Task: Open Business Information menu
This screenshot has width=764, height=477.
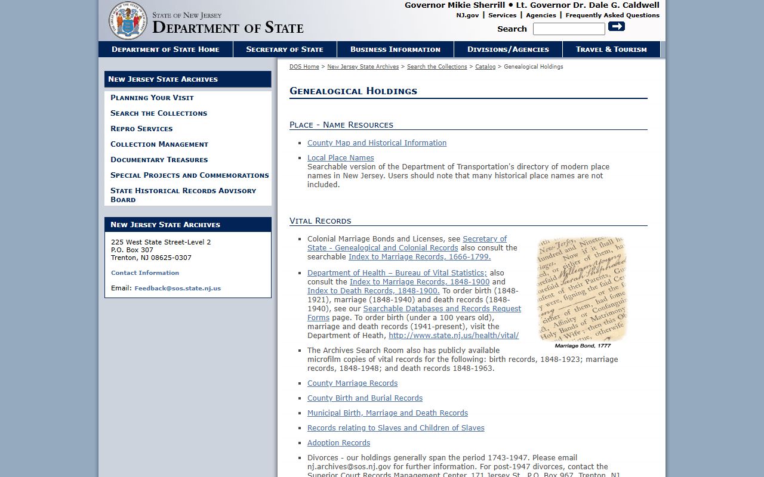Action: coord(395,49)
